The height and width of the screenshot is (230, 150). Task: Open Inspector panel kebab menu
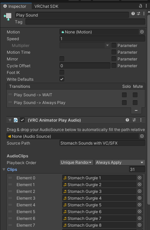[x=146, y=6]
